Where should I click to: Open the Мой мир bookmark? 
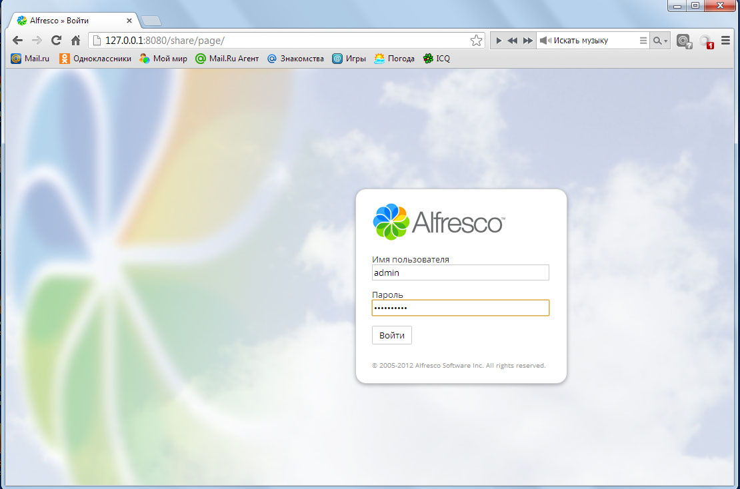click(163, 59)
